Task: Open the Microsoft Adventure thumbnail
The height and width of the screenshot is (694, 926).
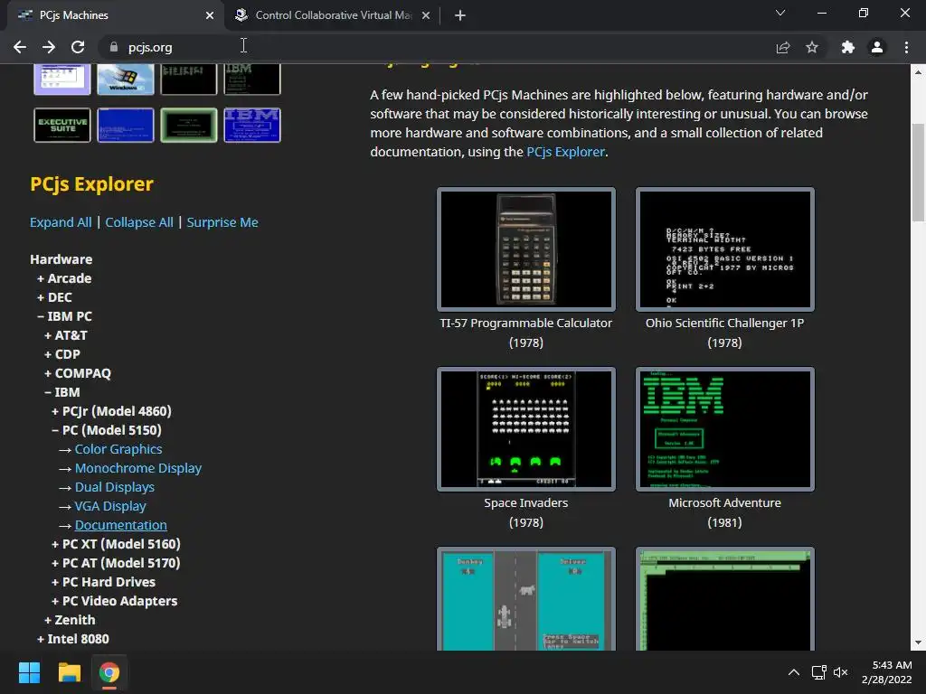Action: point(724,429)
